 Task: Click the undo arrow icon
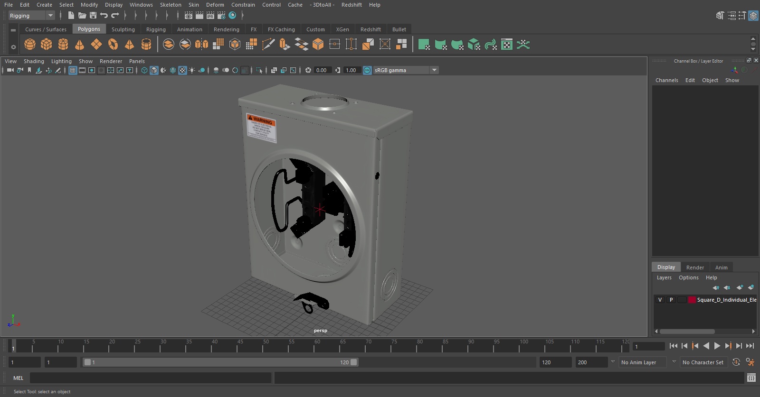coord(104,16)
